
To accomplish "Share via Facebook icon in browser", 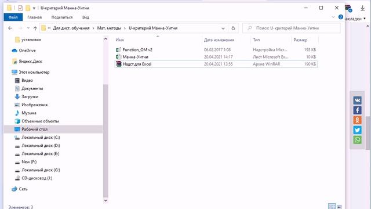I will pyautogui.click(x=357, y=110).
